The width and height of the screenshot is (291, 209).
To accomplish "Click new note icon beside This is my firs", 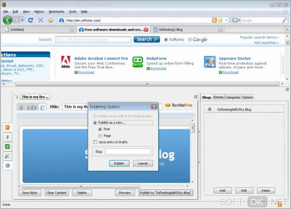I will (x=16, y=97).
